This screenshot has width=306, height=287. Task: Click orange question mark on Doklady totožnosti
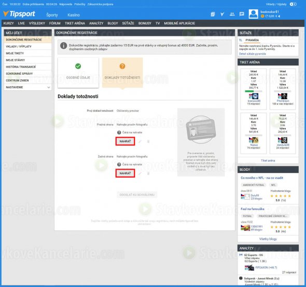(122, 66)
